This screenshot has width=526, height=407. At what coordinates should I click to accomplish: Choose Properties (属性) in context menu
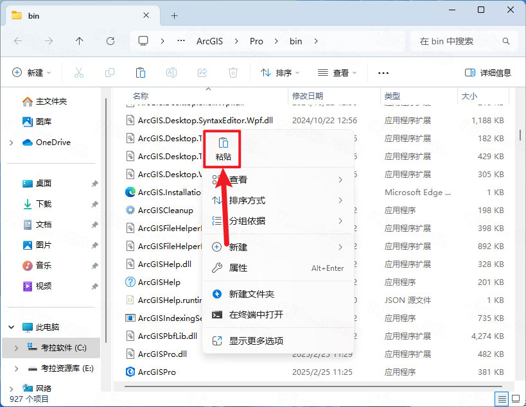277,268
